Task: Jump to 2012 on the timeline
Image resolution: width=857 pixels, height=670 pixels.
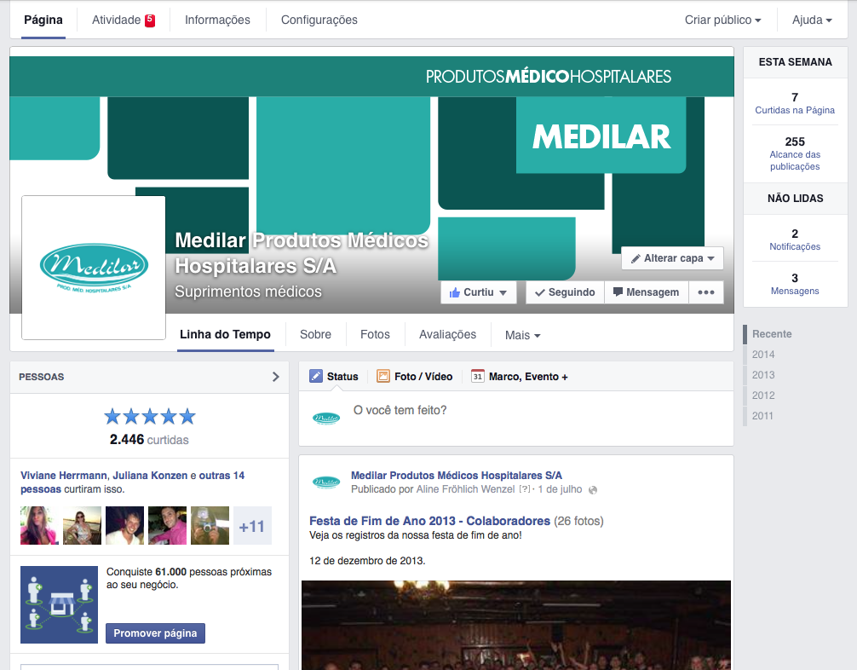Action: pos(763,395)
